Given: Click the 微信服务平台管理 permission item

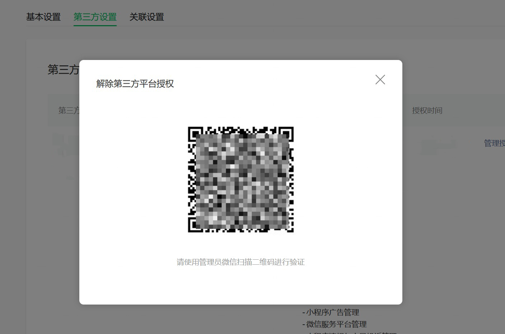Looking at the screenshot, I should point(336,324).
